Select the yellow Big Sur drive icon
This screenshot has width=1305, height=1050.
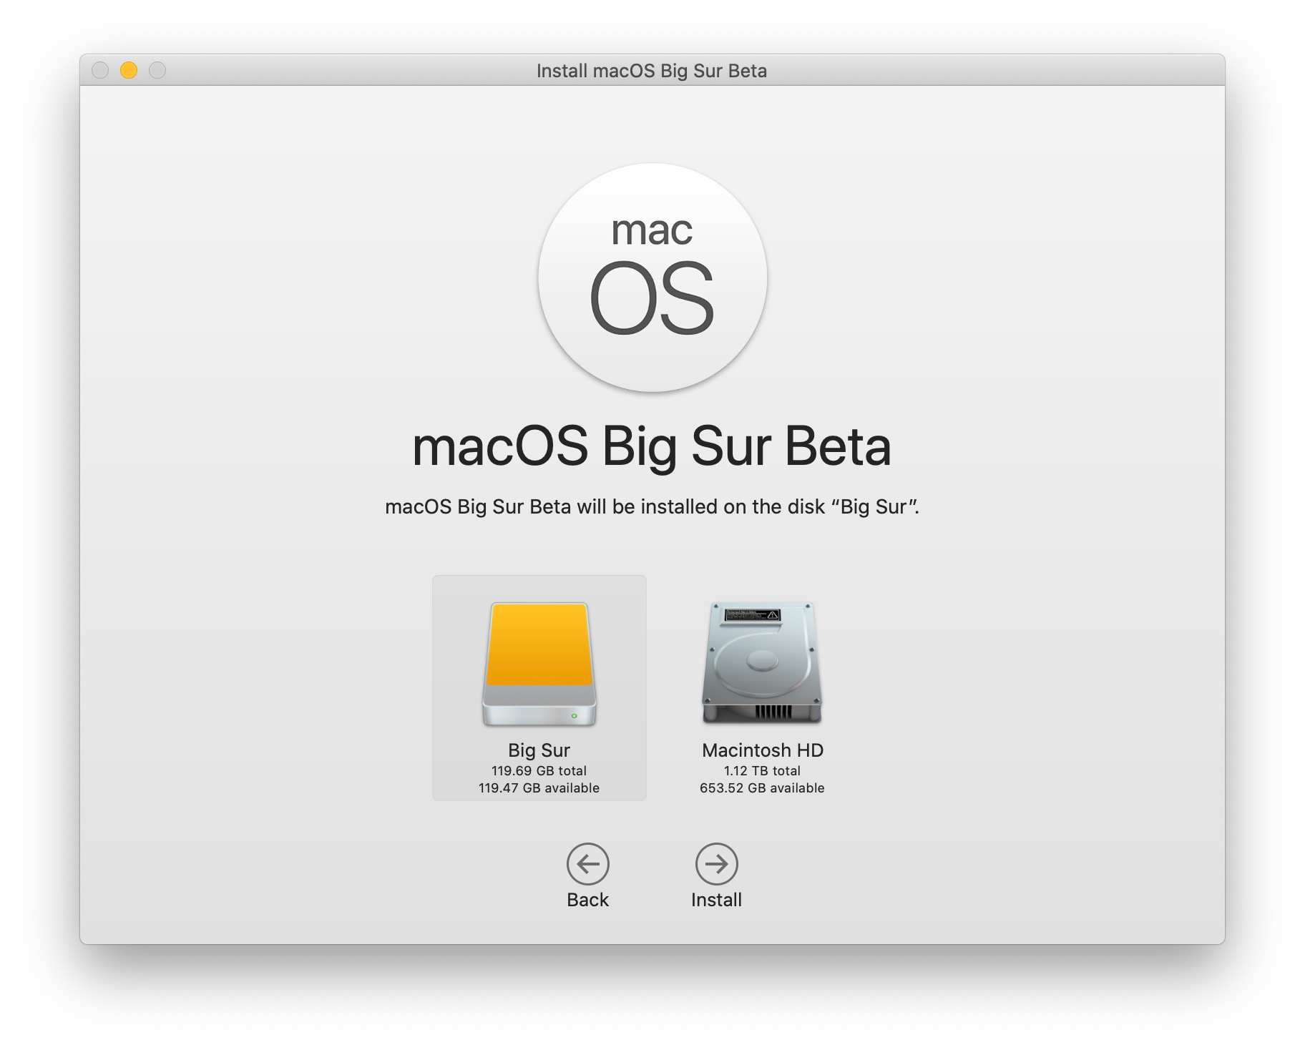pyautogui.click(x=539, y=664)
